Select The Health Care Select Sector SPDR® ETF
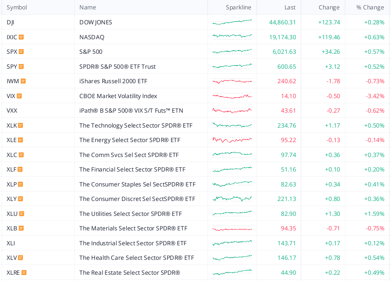The height and width of the screenshot is (281, 391). click(137, 257)
